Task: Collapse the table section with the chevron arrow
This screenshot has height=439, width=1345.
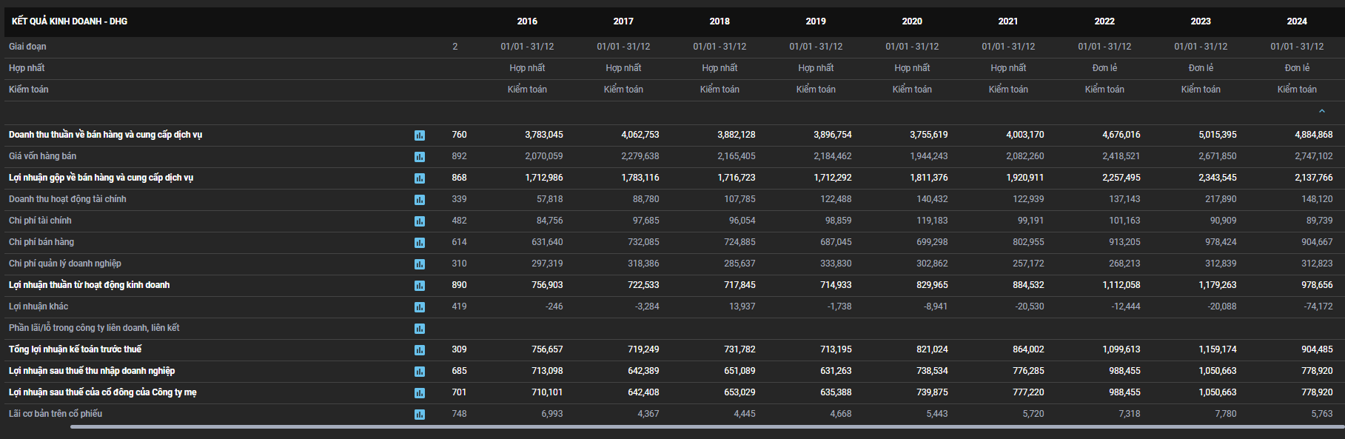Action: coord(1321,111)
